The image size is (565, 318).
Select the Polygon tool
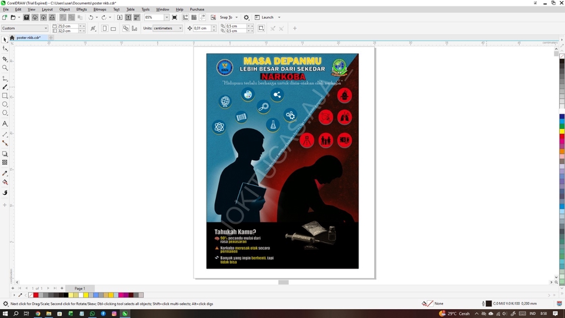click(x=5, y=113)
